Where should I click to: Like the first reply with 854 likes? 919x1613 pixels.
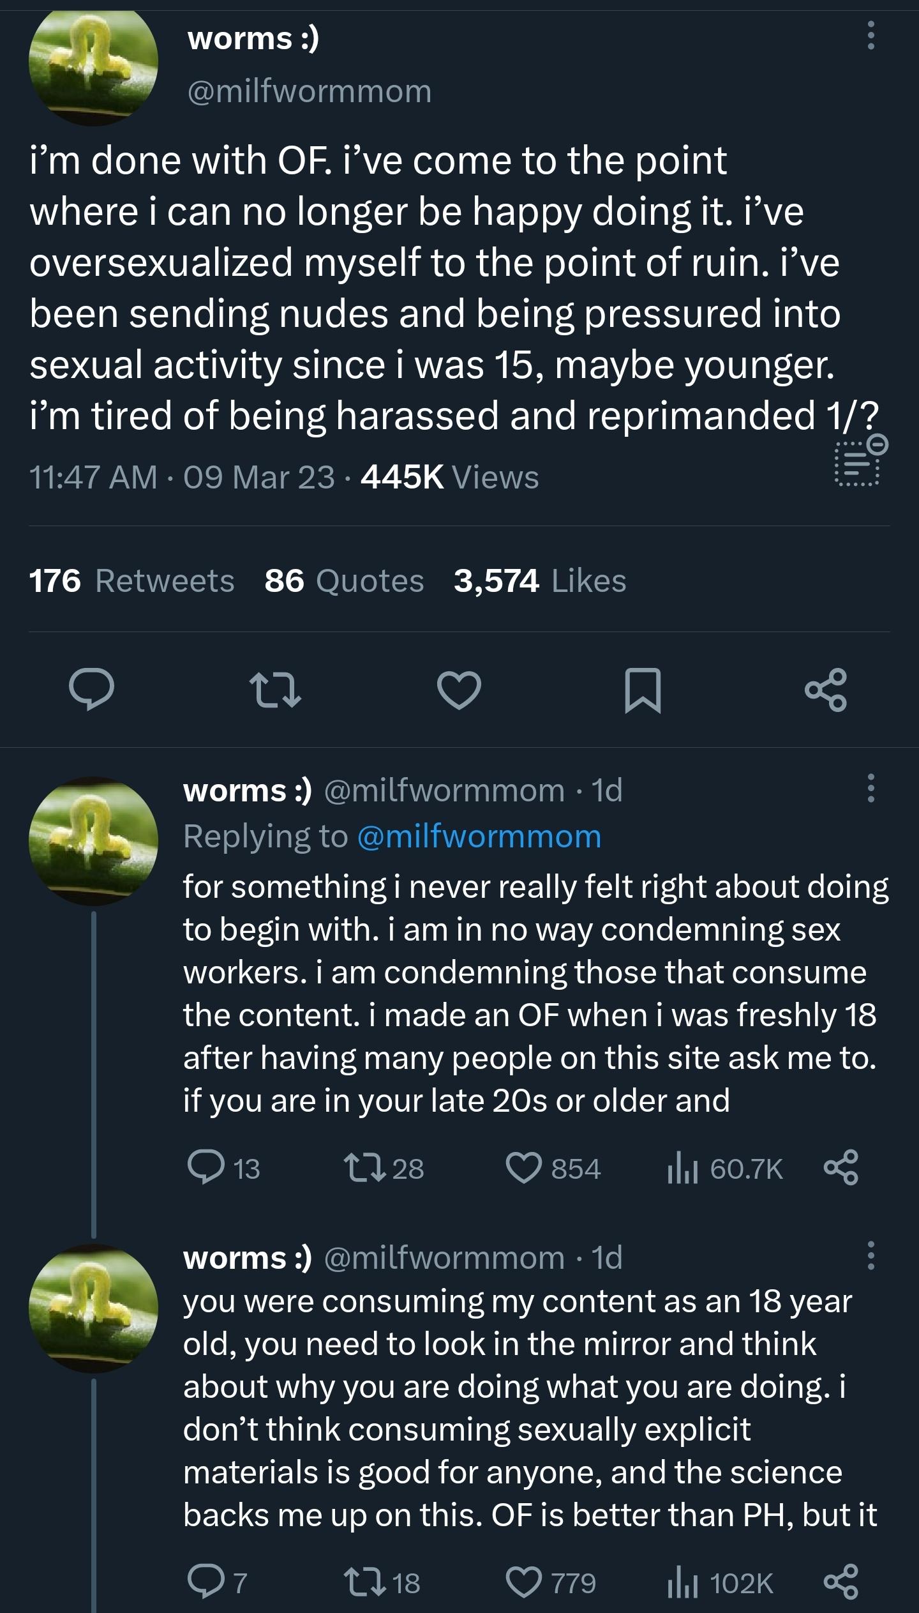[x=524, y=1169]
